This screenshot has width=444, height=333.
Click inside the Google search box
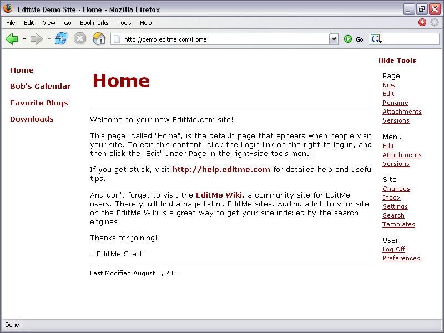[411, 39]
